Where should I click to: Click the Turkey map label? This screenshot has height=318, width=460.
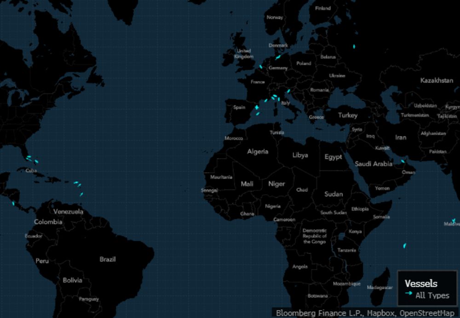coord(348,115)
